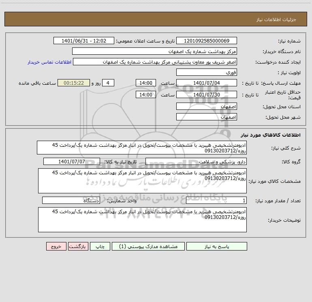The height and width of the screenshot is (302, 312).
Task: Click the واحد شمارش field دستگاه
Action: [71, 201]
